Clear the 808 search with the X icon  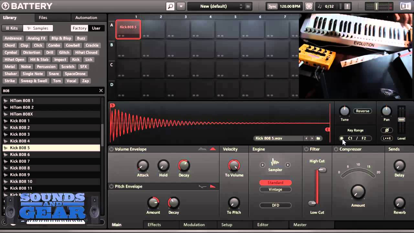(101, 91)
